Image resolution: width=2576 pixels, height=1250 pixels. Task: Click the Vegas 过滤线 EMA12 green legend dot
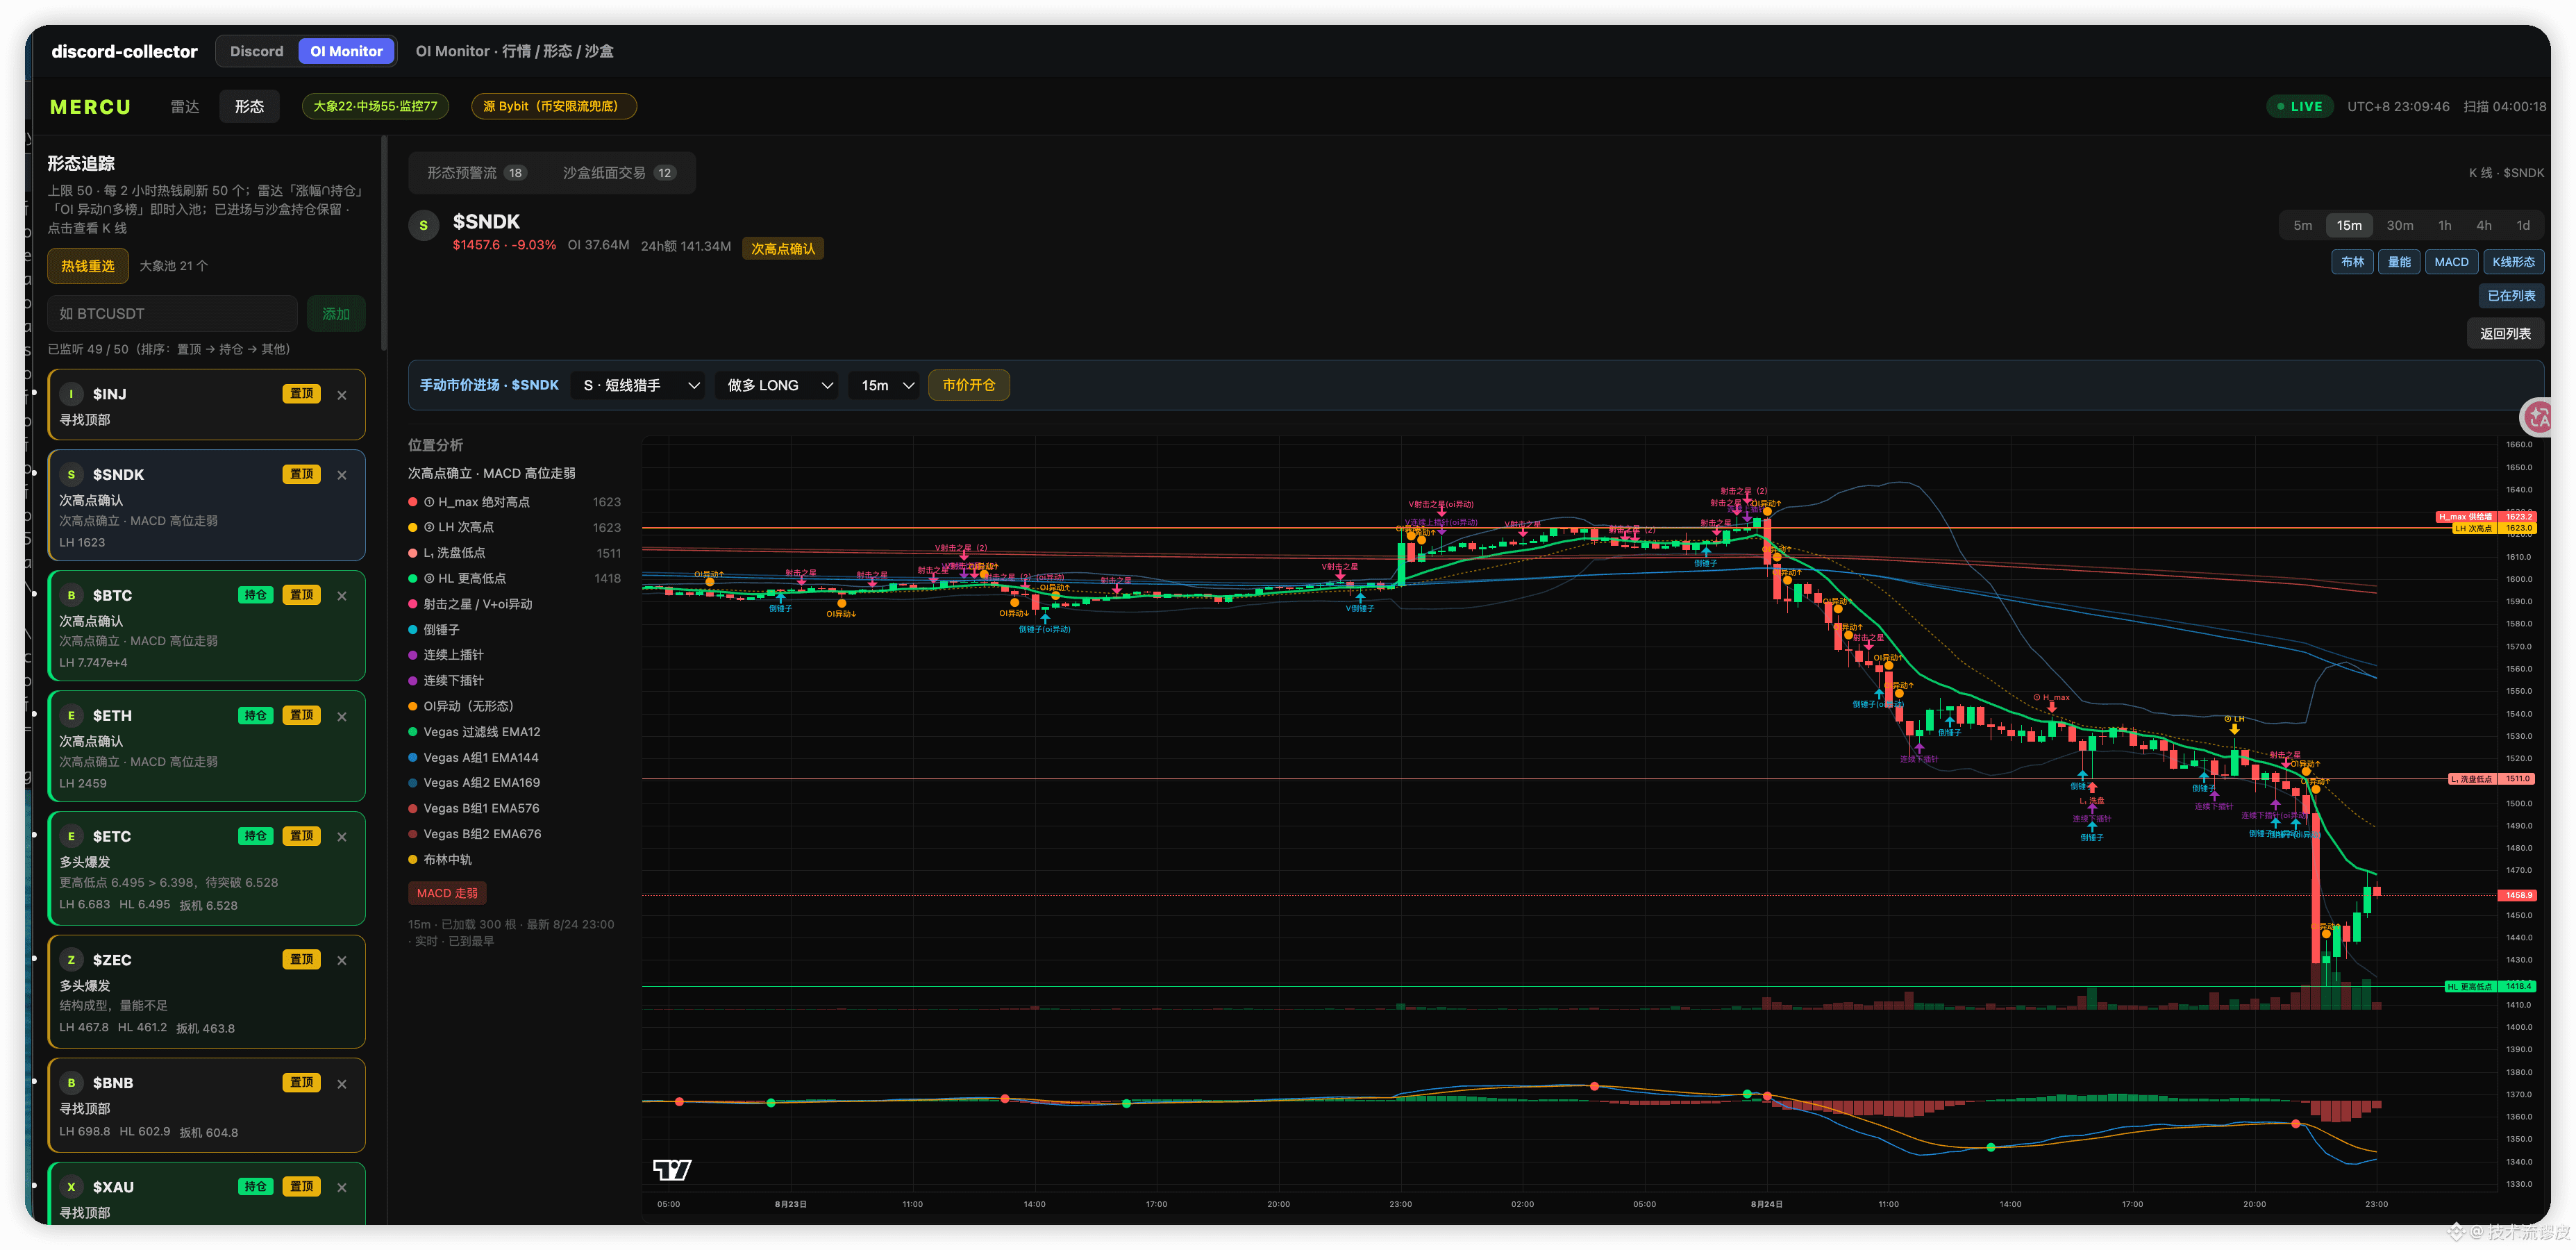[413, 732]
